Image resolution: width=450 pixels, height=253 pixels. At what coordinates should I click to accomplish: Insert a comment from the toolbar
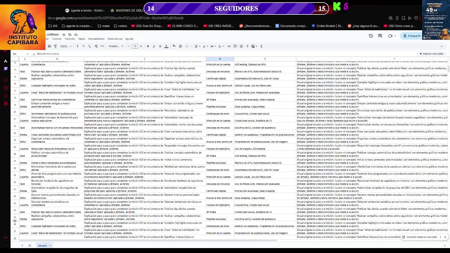pyautogui.click(x=235, y=46)
